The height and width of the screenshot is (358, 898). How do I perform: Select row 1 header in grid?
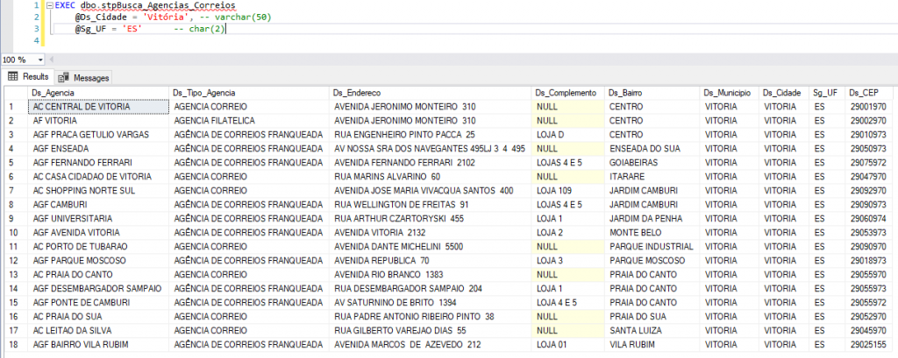pos(16,107)
